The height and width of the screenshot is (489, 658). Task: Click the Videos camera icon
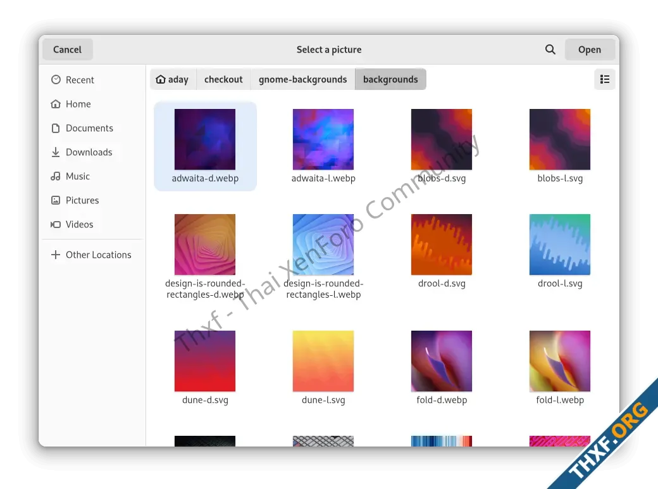click(x=56, y=224)
